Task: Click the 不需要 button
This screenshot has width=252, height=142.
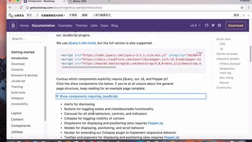Action: (73, 15)
